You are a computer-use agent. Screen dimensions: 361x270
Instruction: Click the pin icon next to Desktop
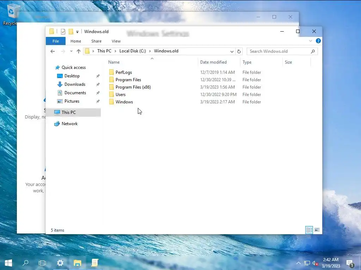click(98, 76)
